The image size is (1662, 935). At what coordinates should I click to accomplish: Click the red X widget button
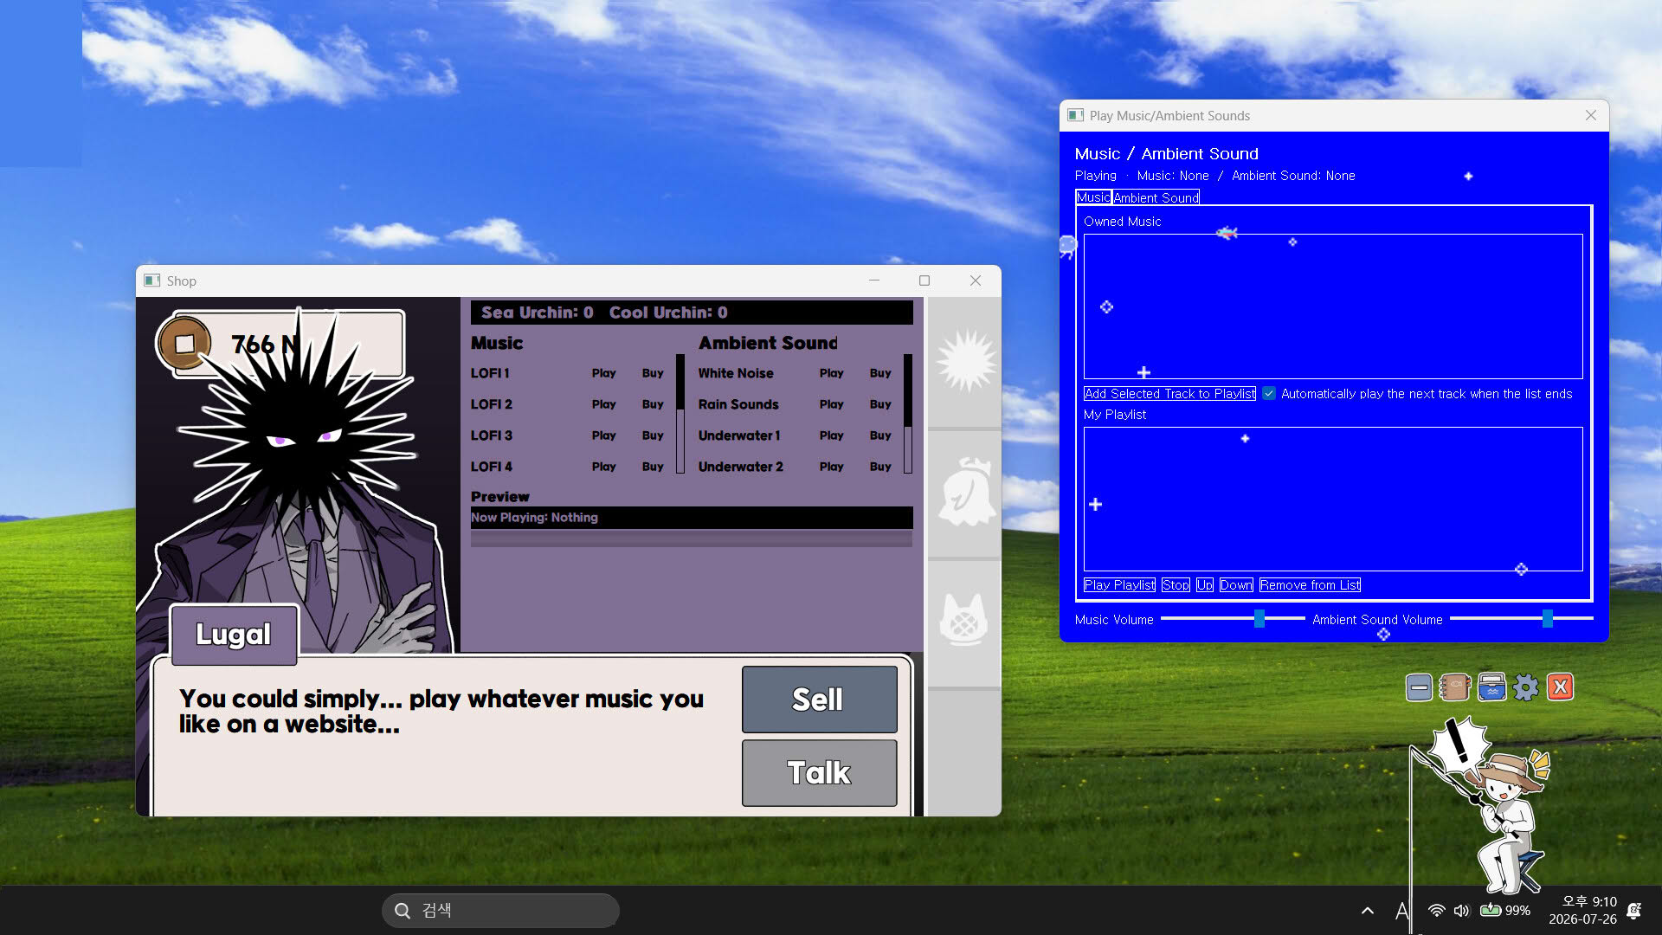click(x=1560, y=687)
